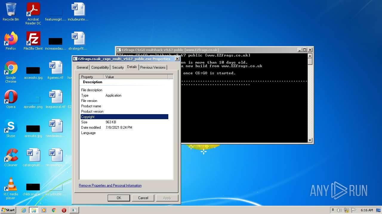Minimize the EZfrags console window

300,50
